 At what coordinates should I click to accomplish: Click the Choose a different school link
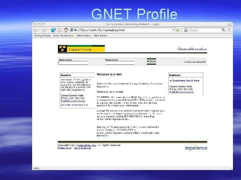tap(192, 49)
